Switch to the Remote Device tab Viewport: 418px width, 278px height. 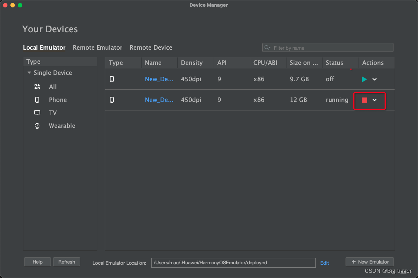(x=151, y=47)
